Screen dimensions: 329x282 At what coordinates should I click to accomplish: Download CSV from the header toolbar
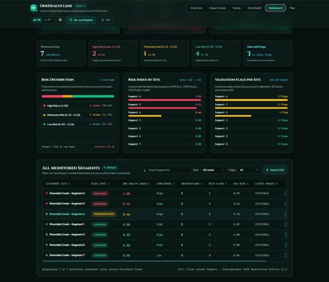tap(105, 20)
